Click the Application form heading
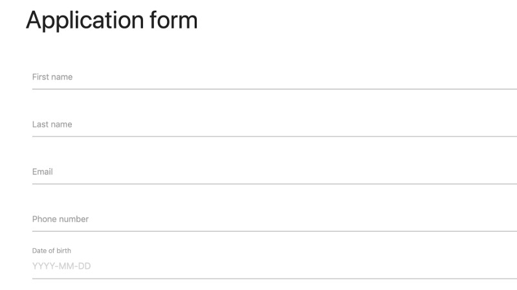 point(111,21)
